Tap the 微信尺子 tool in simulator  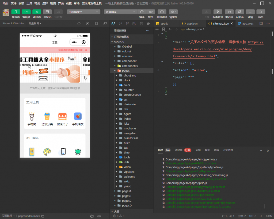62,119
